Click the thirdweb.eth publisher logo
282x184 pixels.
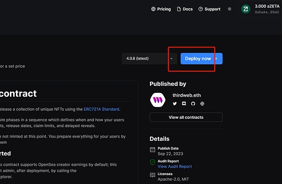tap(158, 100)
